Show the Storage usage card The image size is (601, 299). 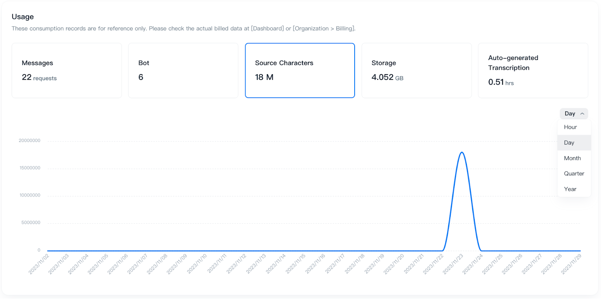click(x=416, y=70)
